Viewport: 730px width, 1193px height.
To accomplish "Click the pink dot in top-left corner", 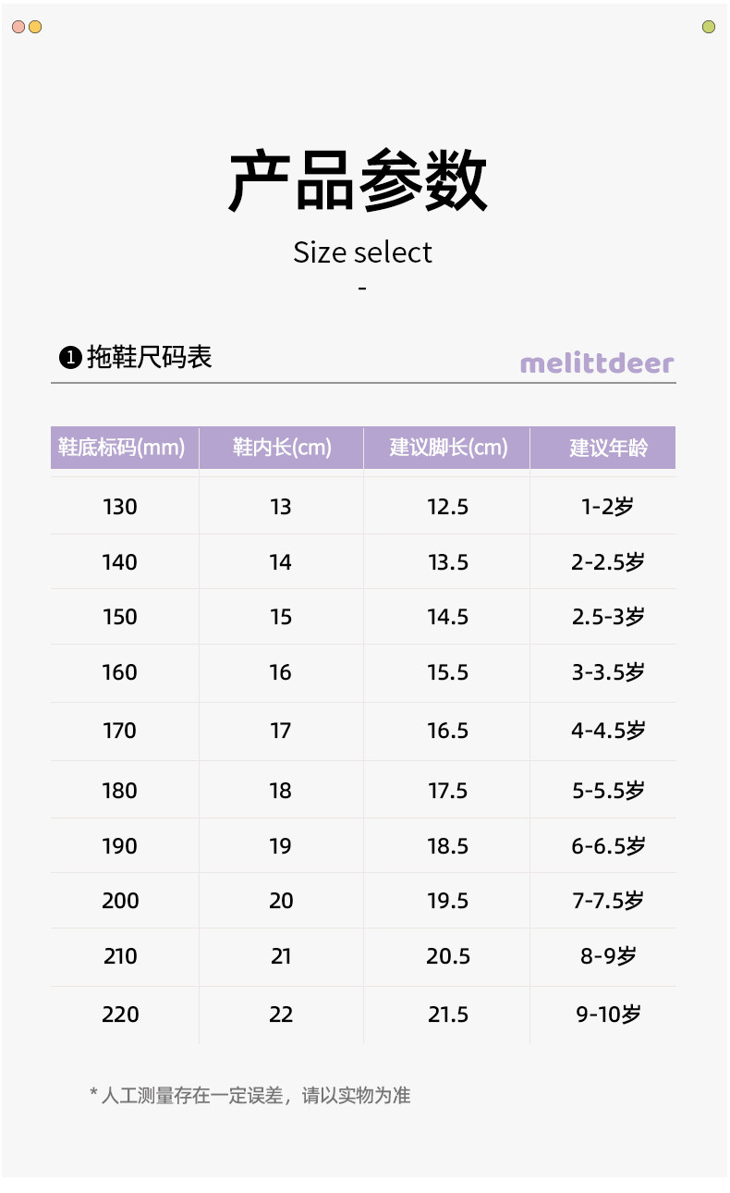I will click(18, 27).
